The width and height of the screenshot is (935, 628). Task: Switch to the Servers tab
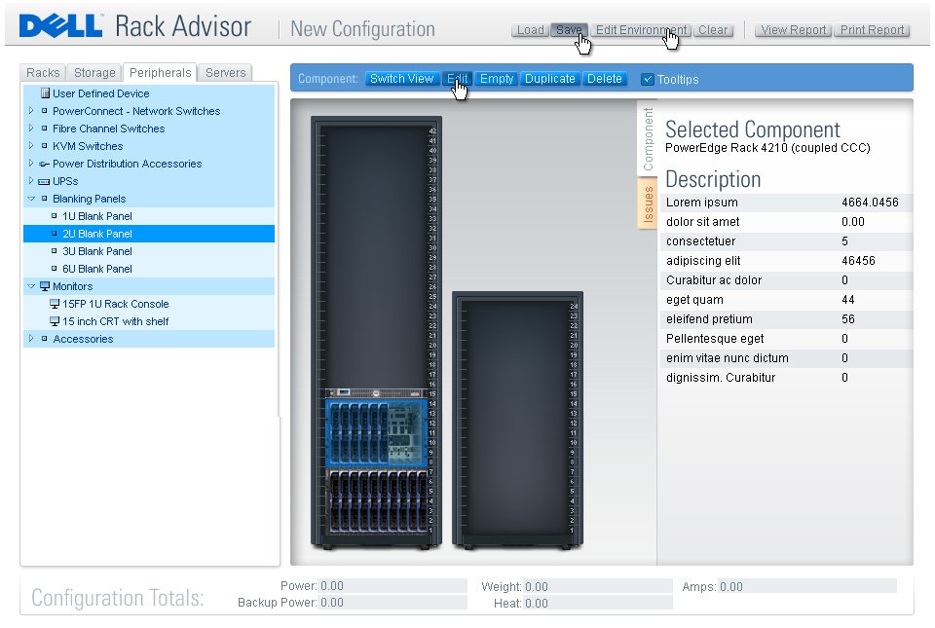(225, 73)
